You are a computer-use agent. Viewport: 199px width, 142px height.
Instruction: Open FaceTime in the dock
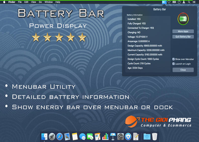(90, 137)
